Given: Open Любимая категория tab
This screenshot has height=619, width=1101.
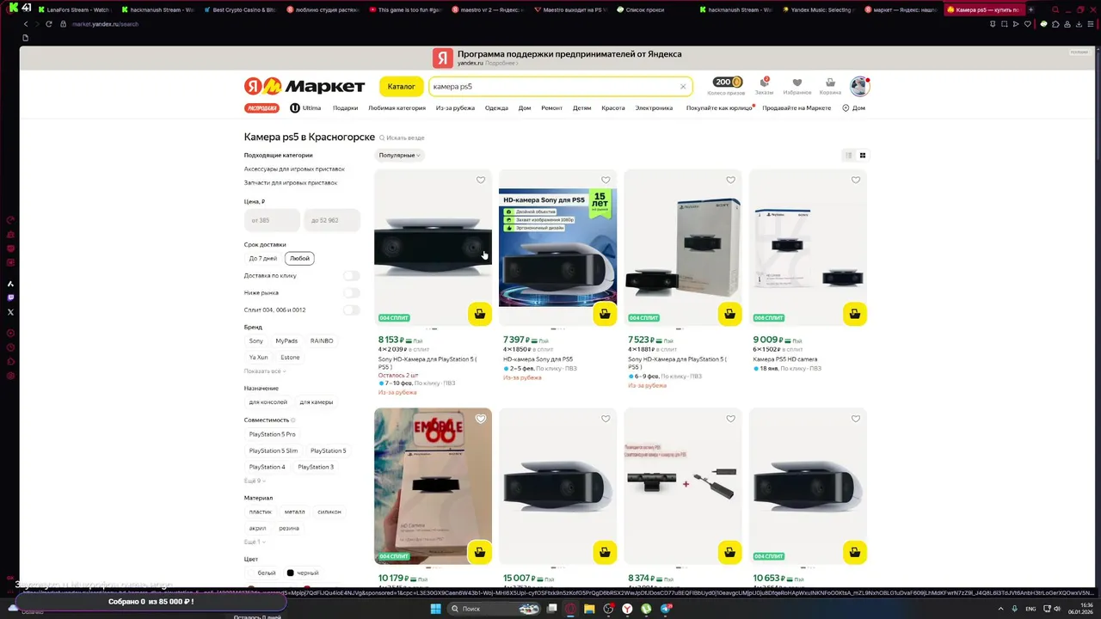Looking at the screenshot, I should point(397,108).
